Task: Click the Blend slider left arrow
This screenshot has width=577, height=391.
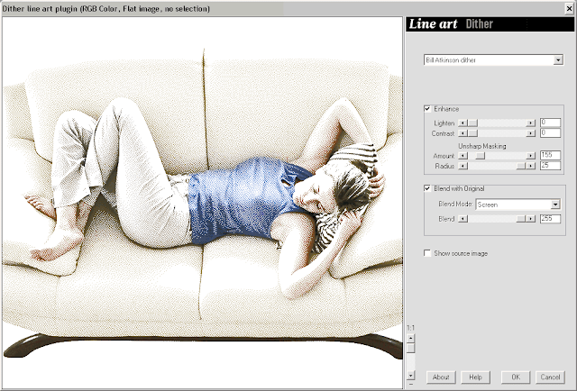Action: click(x=463, y=219)
